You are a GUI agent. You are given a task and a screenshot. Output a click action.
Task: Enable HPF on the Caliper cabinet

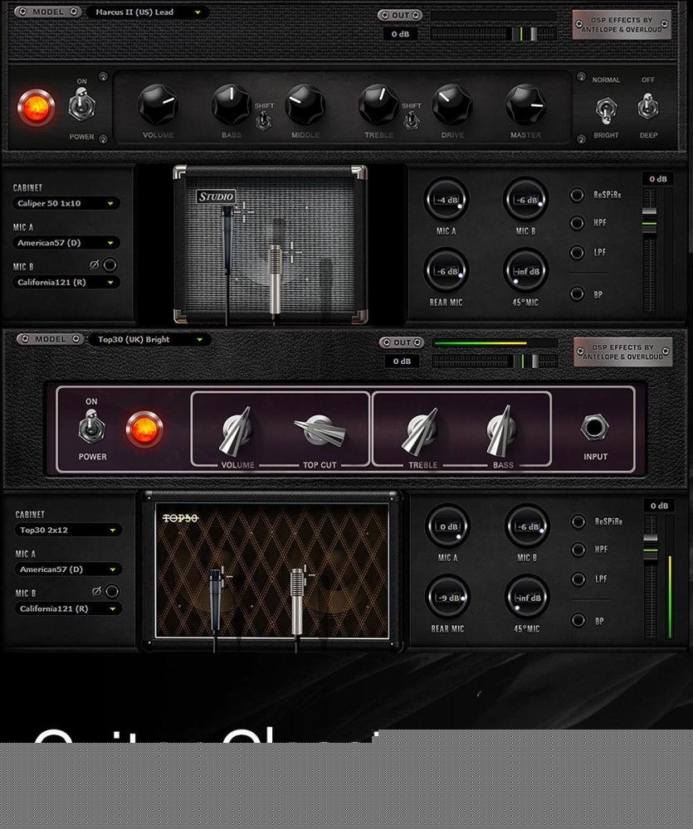(x=577, y=223)
